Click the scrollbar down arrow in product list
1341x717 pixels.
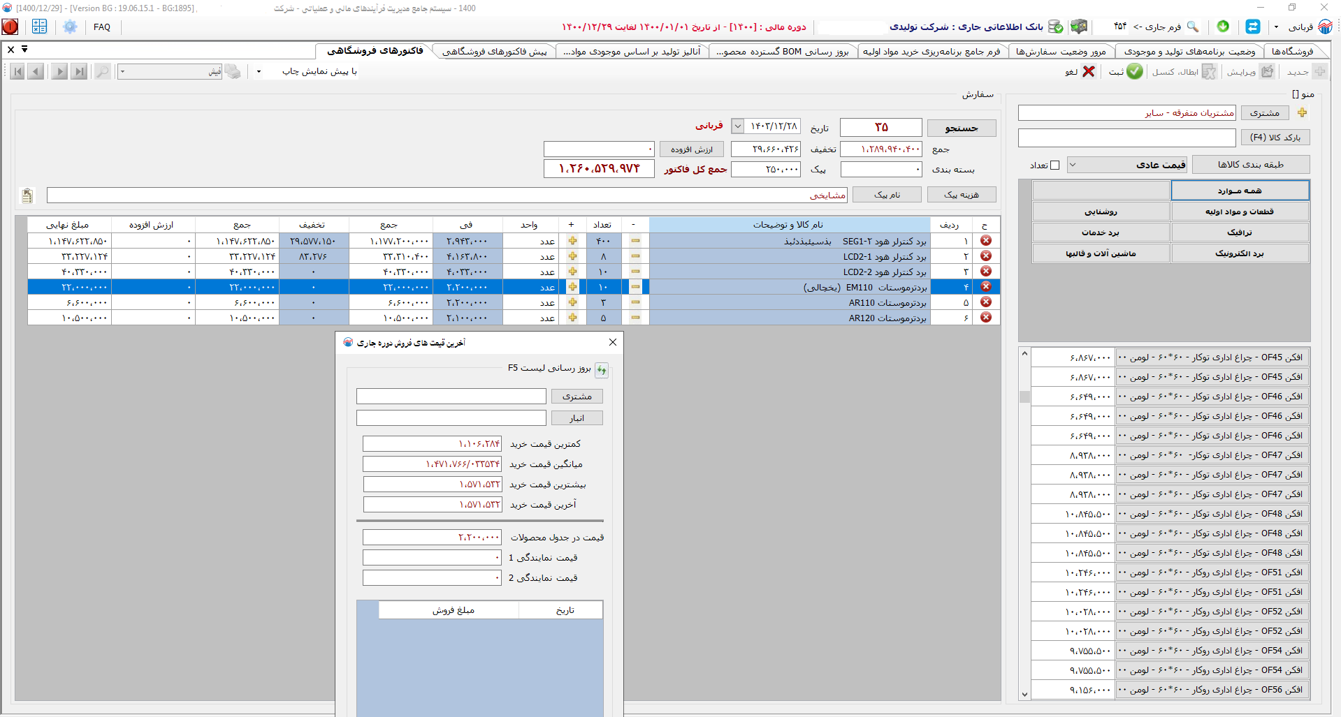(1024, 694)
